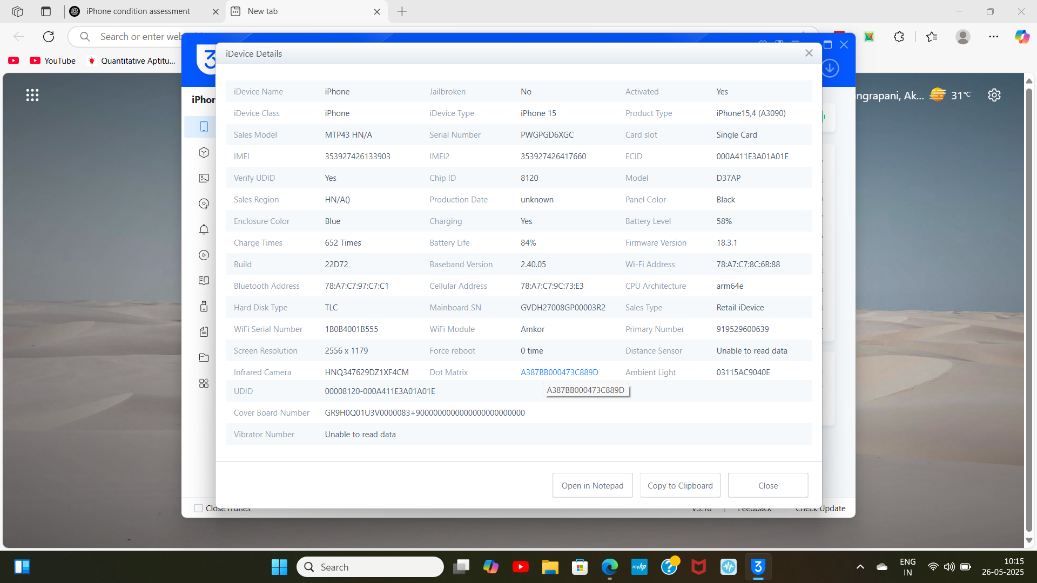Click the scroll up arrow in Edge
The height and width of the screenshot is (583, 1037).
1029,80
